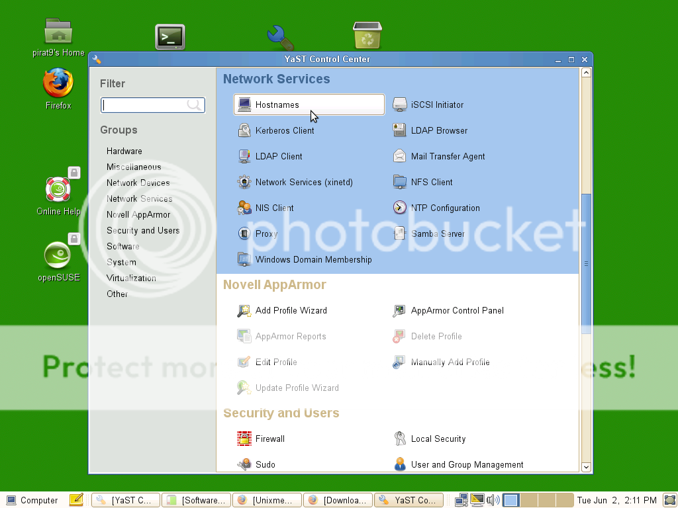Open the Computer menu in taskbar
This screenshot has height=508, width=678.
click(32, 500)
